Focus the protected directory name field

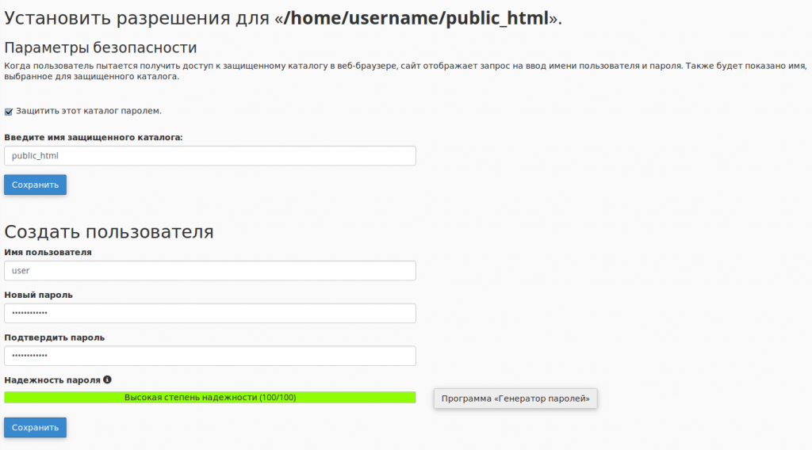pyautogui.click(x=209, y=156)
